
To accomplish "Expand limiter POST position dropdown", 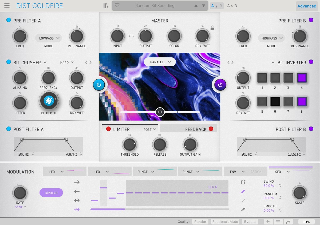I will click(150, 129).
